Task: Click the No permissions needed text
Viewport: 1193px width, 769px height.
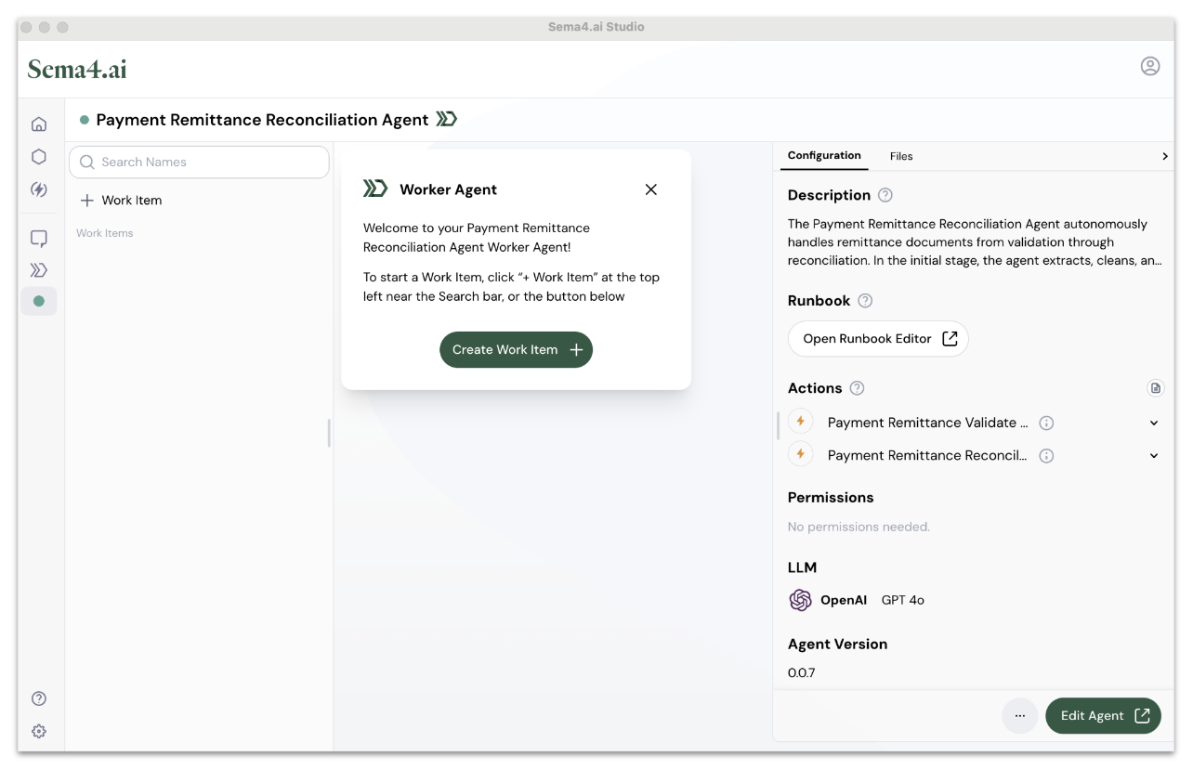Action: coord(859,527)
